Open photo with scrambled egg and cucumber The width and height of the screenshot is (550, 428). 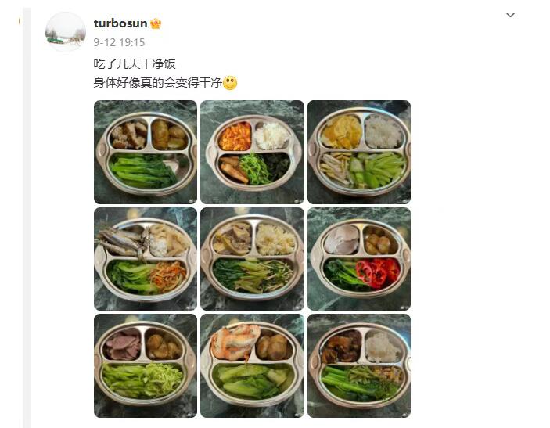(x=359, y=152)
